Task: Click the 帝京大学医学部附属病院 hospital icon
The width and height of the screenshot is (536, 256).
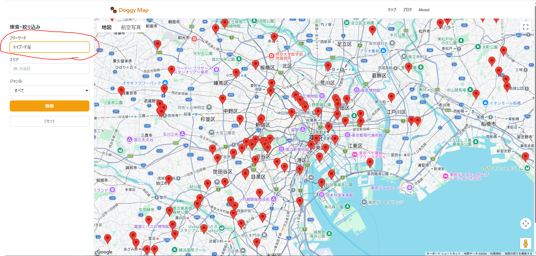Action: coord(271,56)
